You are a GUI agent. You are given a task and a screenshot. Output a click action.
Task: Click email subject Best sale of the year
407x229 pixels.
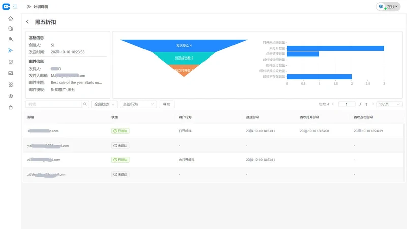point(76,82)
